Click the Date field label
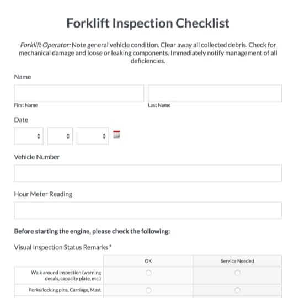 click(21, 120)
